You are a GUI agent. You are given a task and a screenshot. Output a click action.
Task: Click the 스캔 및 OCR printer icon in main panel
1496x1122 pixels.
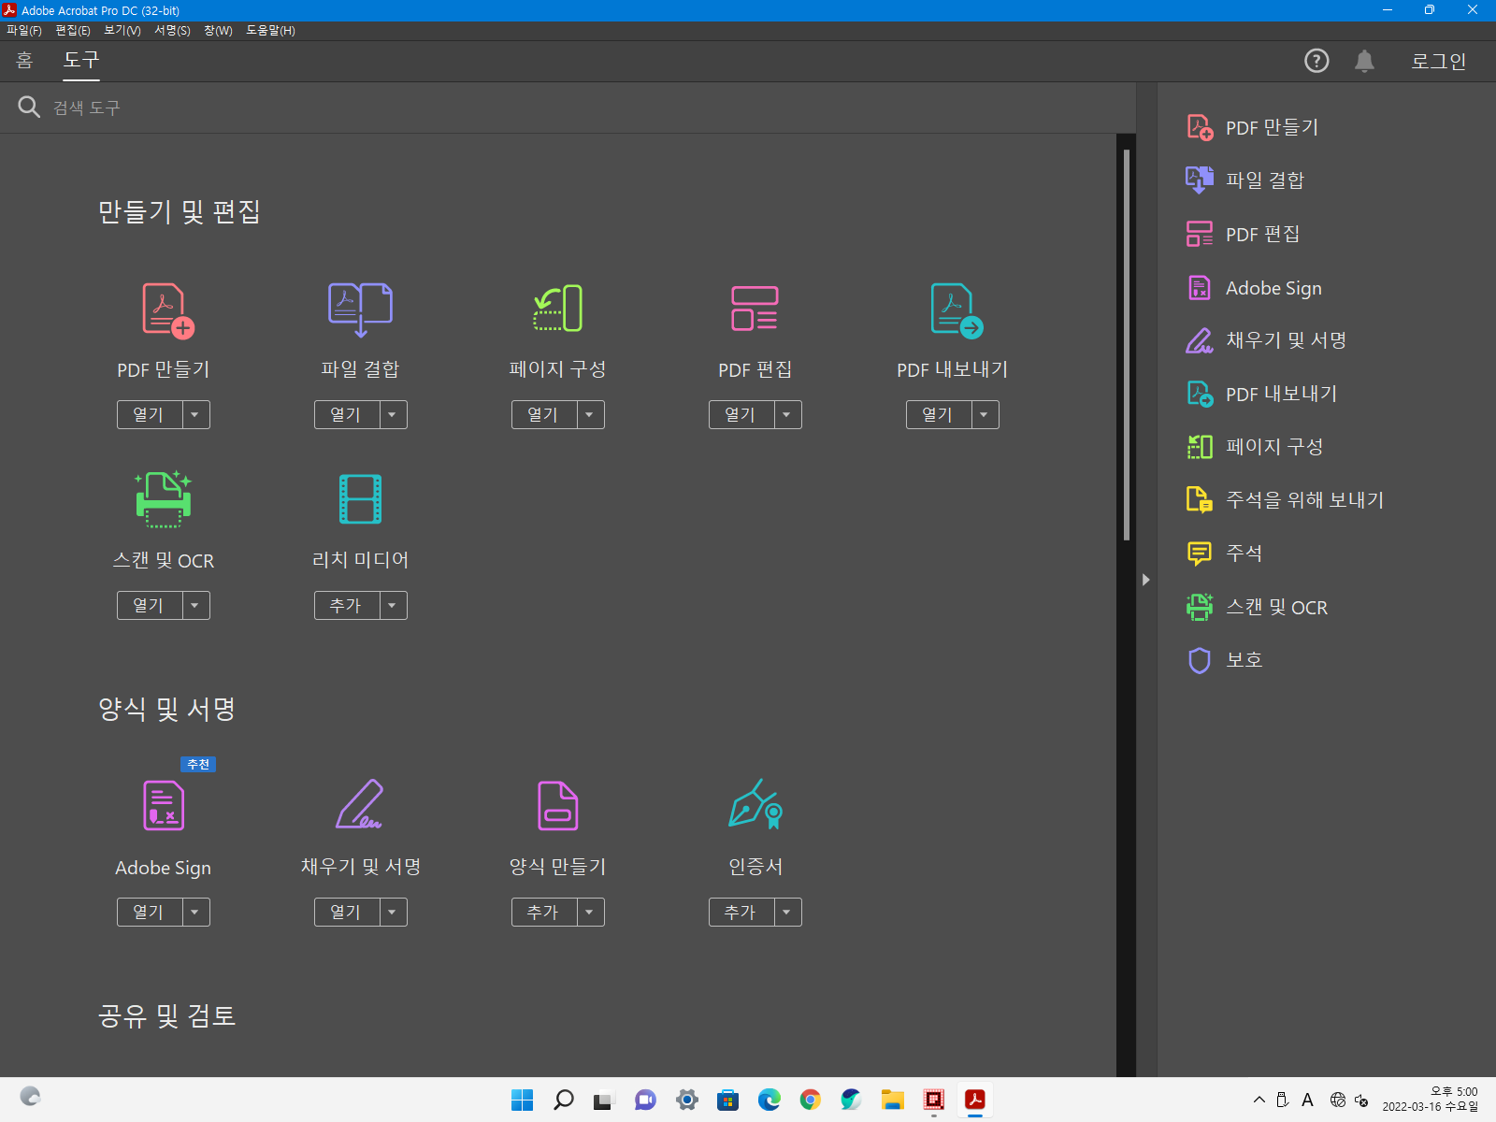pyautogui.click(x=164, y=499)
